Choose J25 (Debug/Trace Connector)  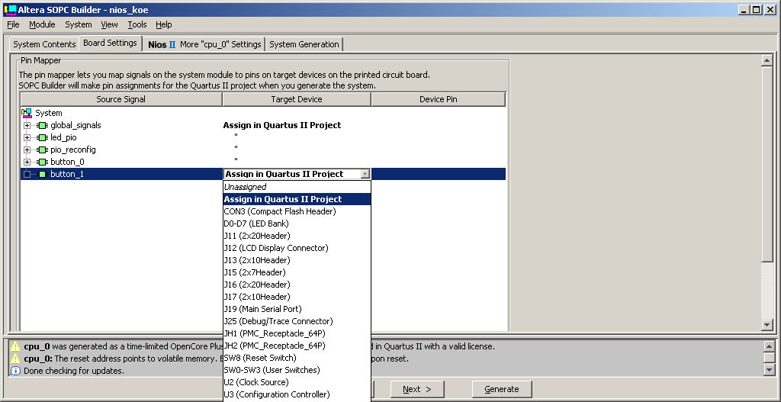297,321
